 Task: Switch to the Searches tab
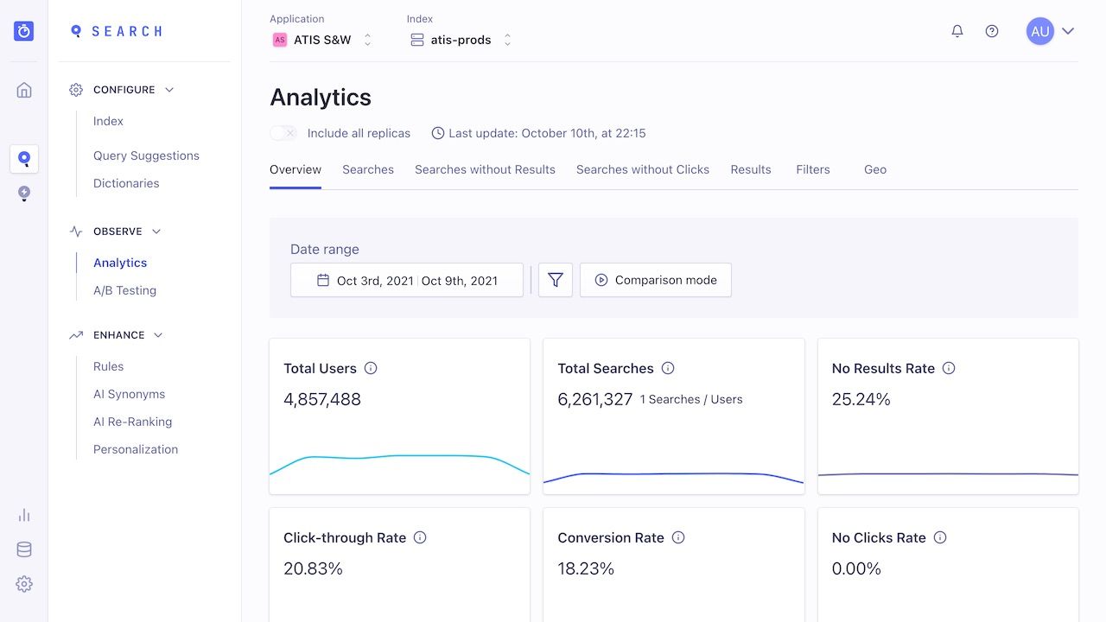(368, 169)
